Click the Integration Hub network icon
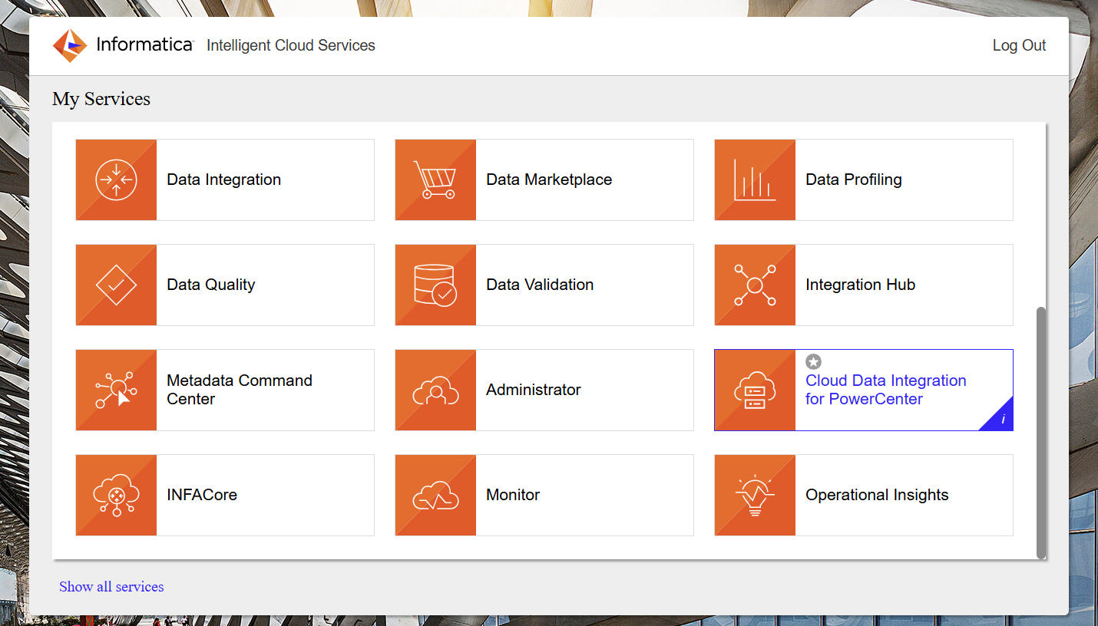The width and height of the screenshot is (1098, 626). pyautogui.click(x=755, y=285)
